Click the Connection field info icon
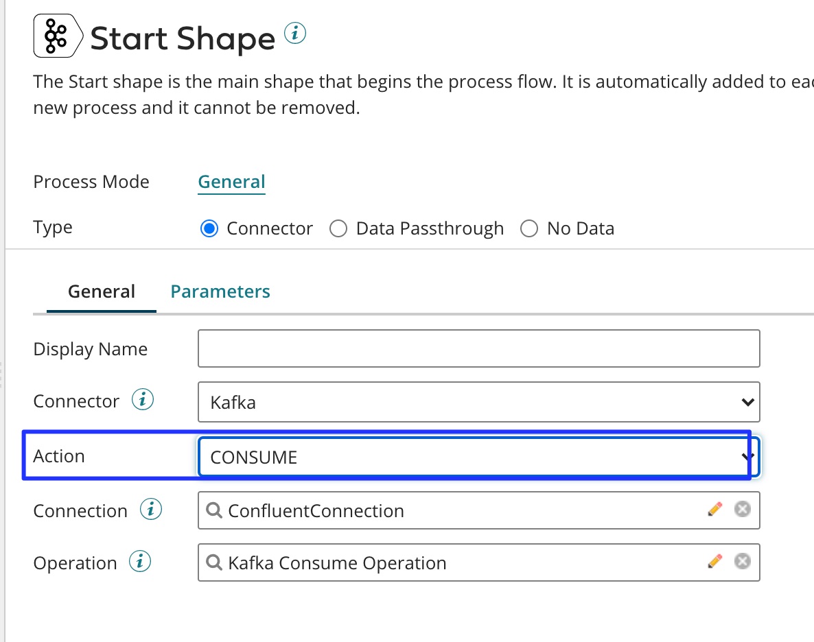This screenshot has height=642, width=814. 150,510
